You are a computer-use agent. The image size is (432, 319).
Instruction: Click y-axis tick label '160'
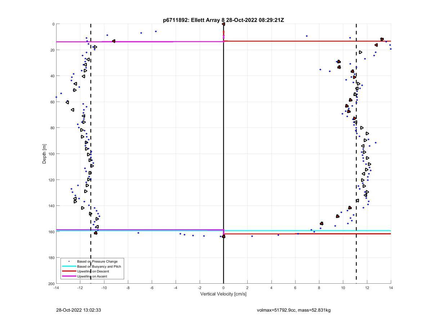click(51, 232)
